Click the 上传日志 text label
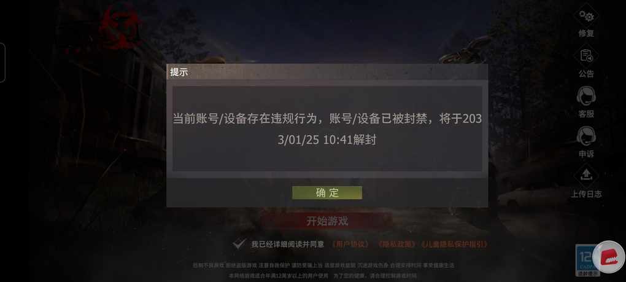The image size is (626, 282). pos(586,194)
